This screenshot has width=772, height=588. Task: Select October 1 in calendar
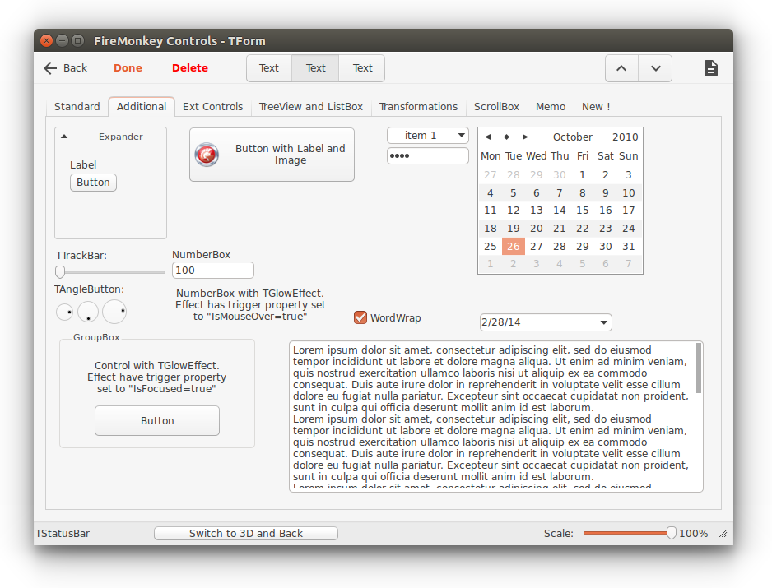[x=583, y=174]
